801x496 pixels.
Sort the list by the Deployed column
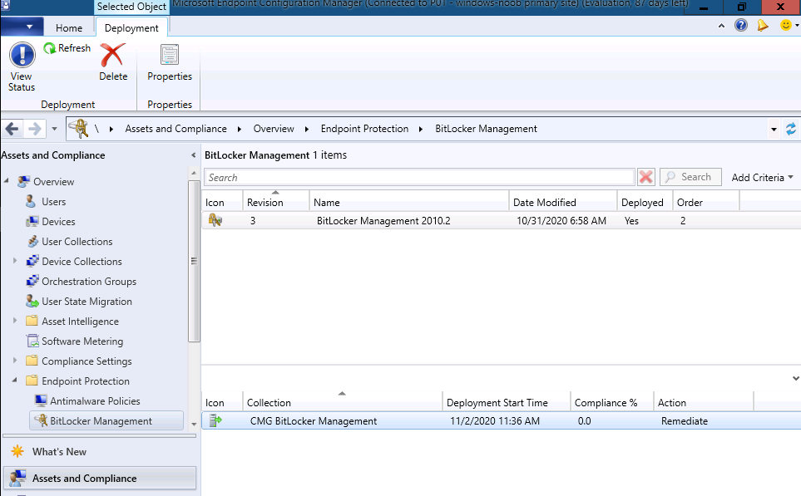(645, 202)
